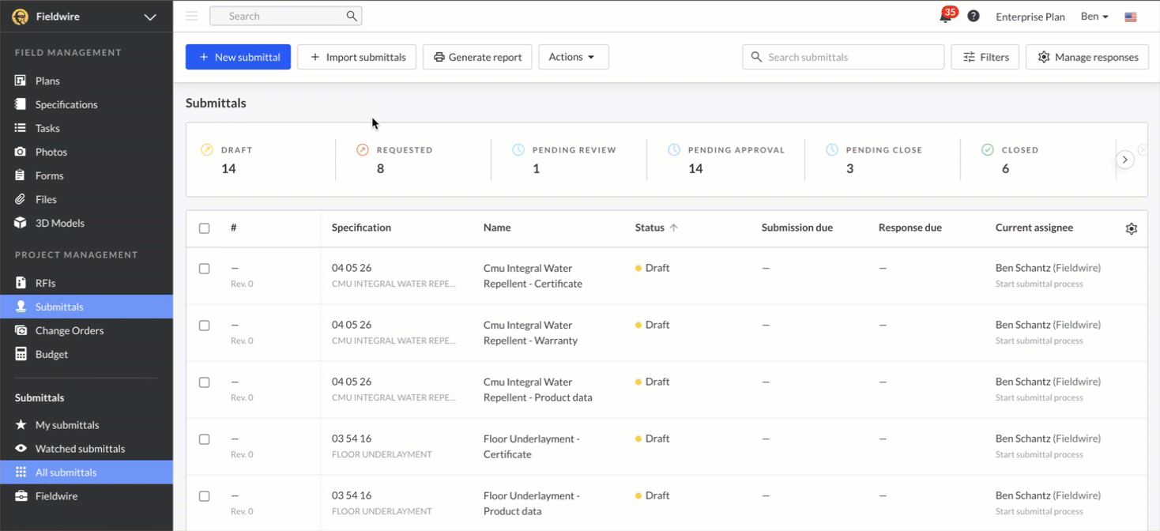Check the Cmu Warranty row checkbox
This screenshot has width=1160, height=531.
point(204,326)
